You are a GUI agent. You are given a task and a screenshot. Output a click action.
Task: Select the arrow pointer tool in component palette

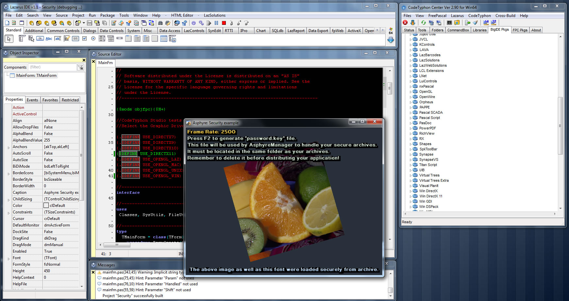pyautogui.click(x=9, y=39)
